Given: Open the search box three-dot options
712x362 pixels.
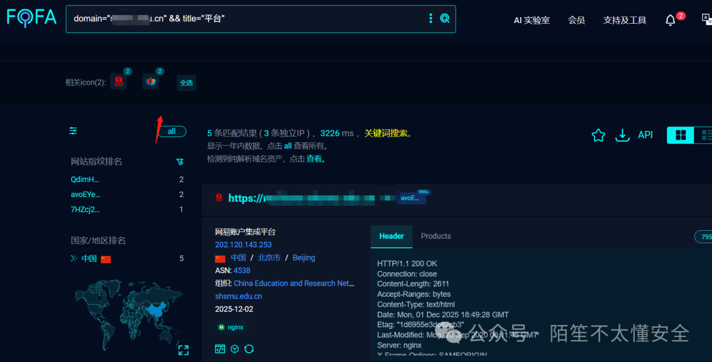Looking at the screenshot, I should (x=430, y=18).
